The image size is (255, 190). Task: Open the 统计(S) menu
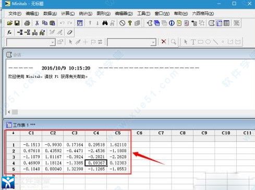(86, 13)
